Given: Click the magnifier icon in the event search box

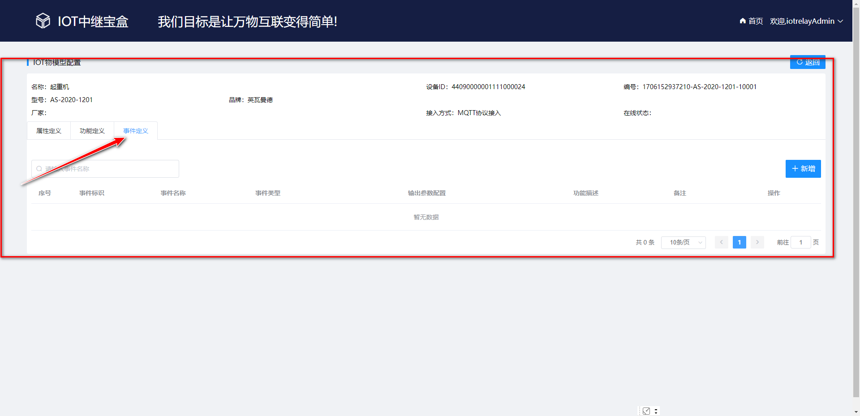Looking at the screenshot, I should tap(40, 169).
